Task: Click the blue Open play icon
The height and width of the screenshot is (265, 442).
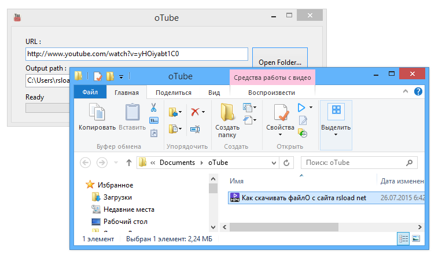Action: [x=301, y=108]
